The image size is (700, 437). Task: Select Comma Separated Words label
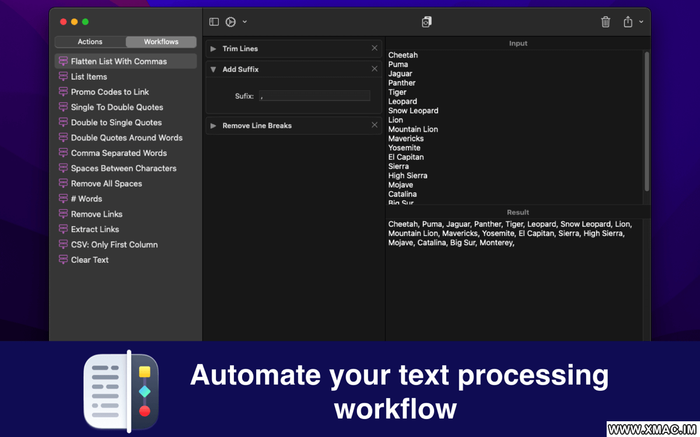119,153
